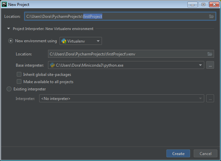Open the No interpreter dropdown
The height and width of the screenshot is (161, 221).
121,98
